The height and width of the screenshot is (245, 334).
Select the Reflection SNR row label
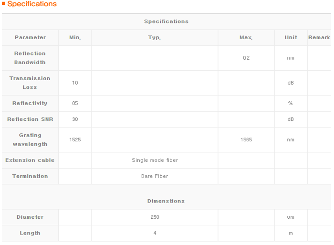30,119
